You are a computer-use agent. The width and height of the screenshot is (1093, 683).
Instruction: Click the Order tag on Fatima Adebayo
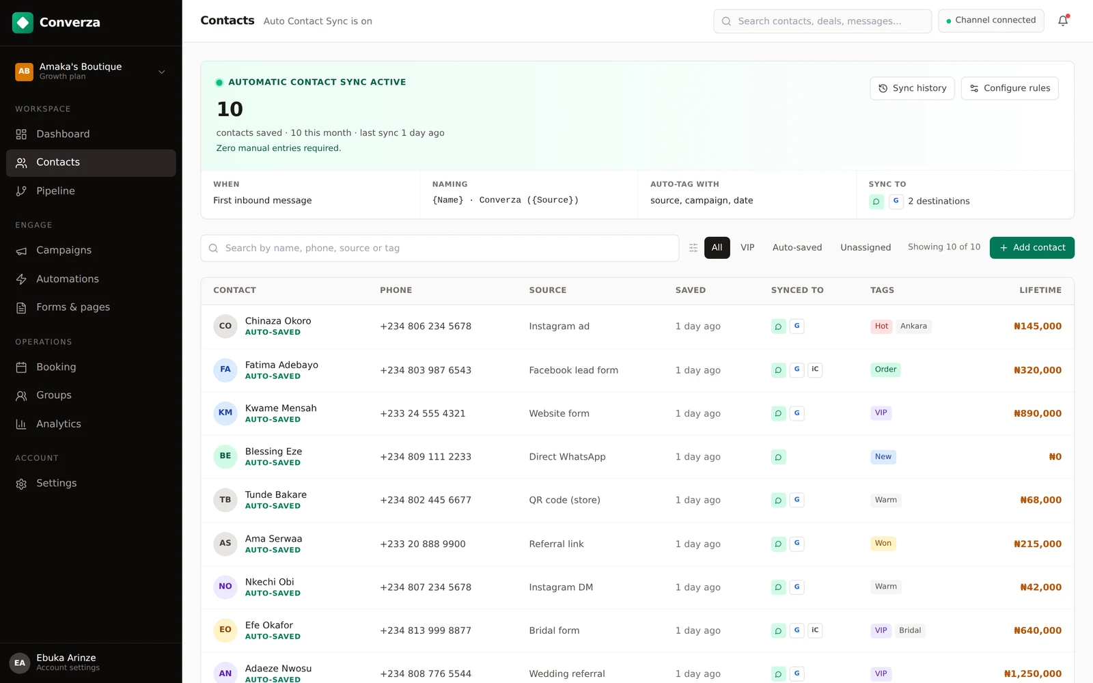coord(885,370)
